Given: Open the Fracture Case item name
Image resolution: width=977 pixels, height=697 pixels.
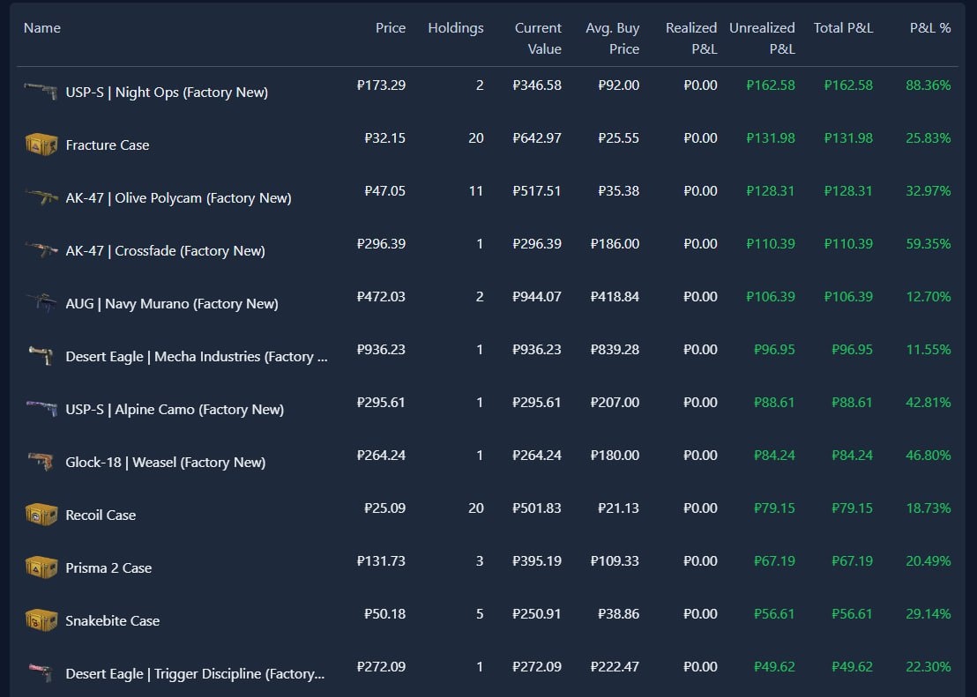Looking at the screenshot, I should [108, 145].
